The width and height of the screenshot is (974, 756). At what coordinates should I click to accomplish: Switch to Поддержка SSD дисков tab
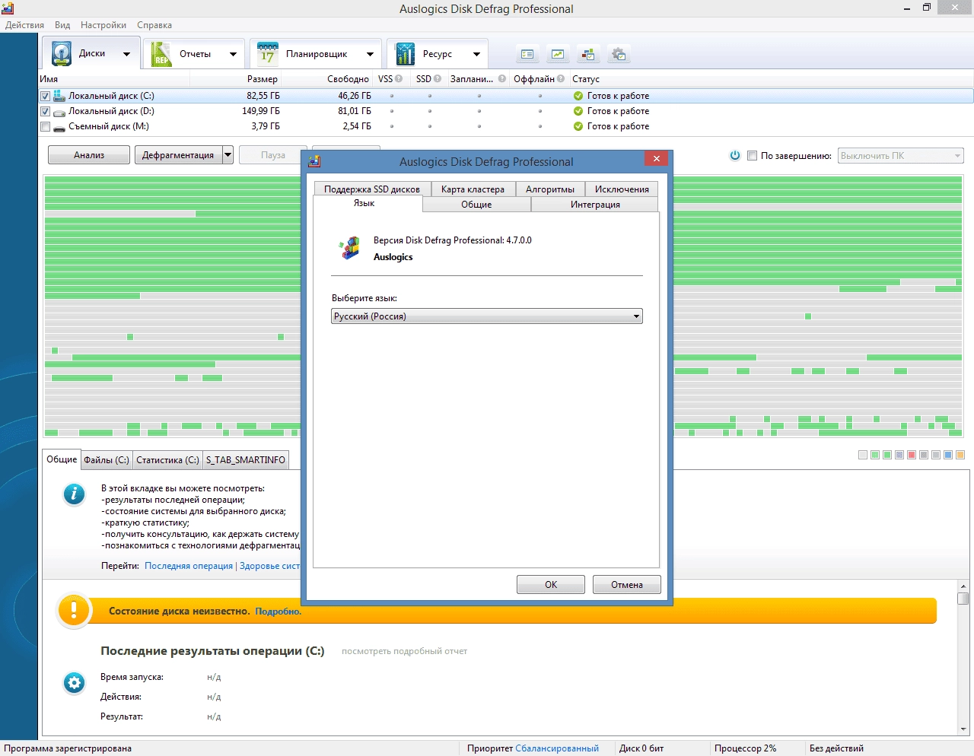(372, 189)
